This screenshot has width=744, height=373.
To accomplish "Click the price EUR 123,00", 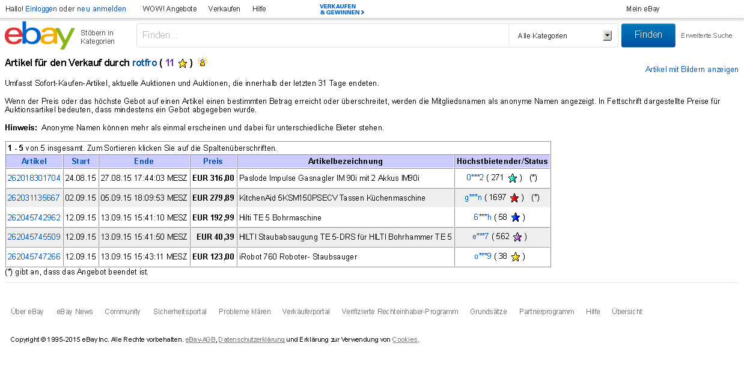I will [x=213, y=257].
